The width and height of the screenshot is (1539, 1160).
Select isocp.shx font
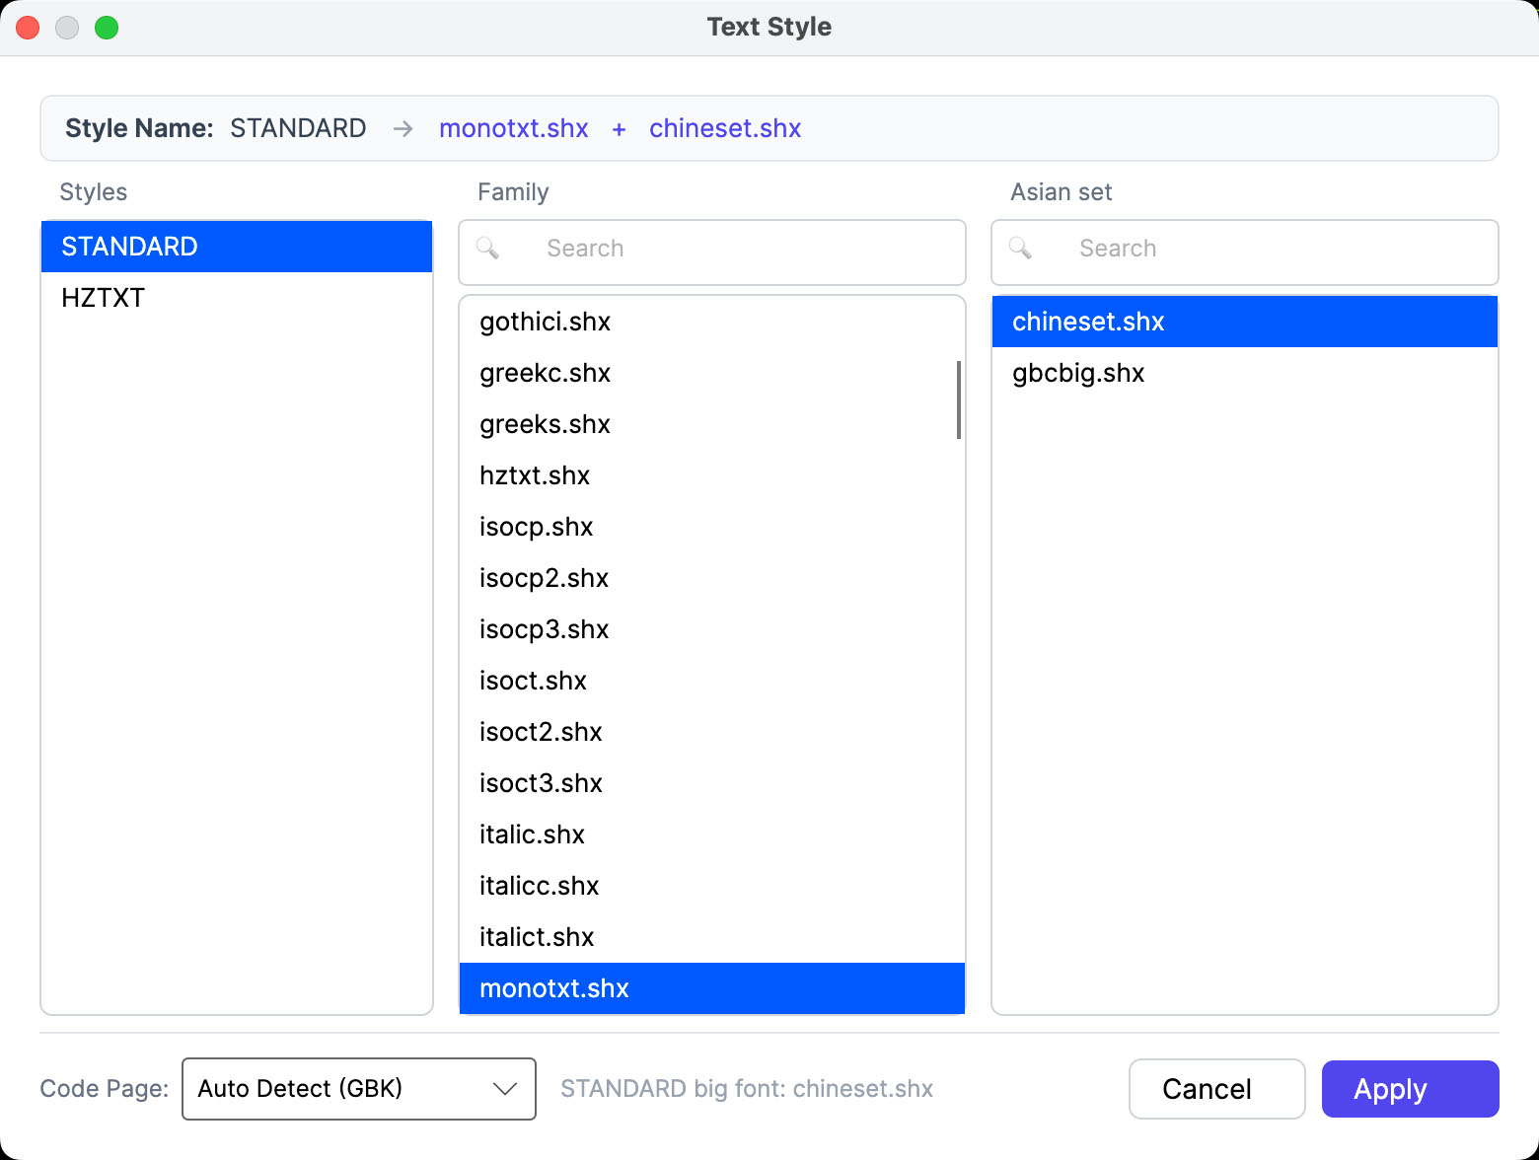click(x=712, y=527)
